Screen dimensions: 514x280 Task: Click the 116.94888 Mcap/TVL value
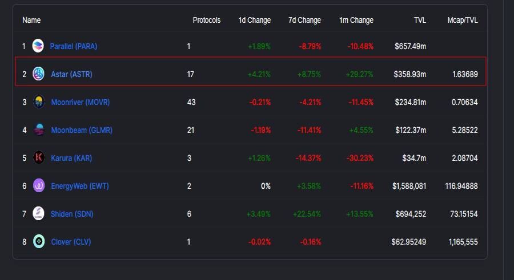tap(461, 186)
